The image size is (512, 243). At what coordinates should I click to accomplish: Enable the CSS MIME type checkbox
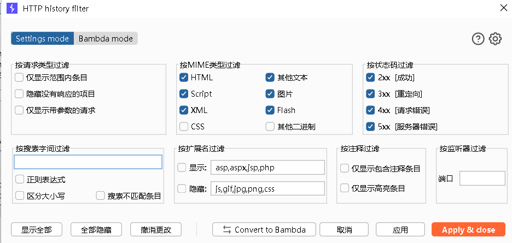click(184, 126)
